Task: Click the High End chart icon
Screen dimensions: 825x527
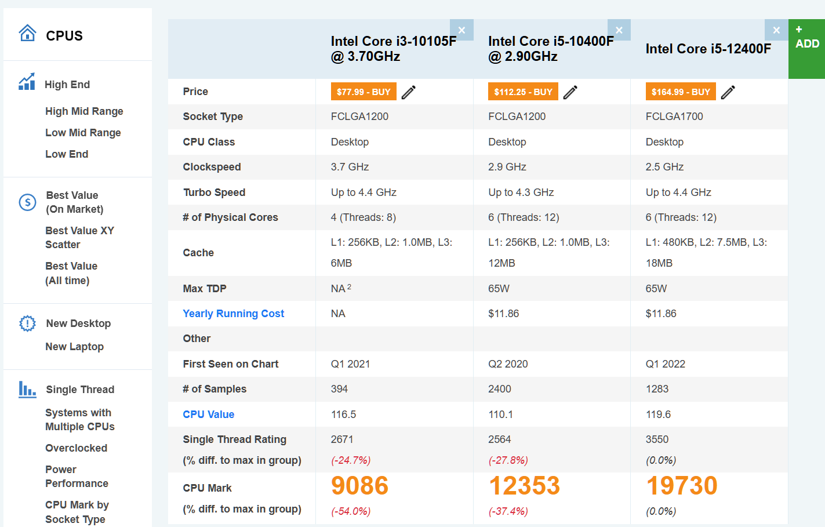Action: pos(27,82)
